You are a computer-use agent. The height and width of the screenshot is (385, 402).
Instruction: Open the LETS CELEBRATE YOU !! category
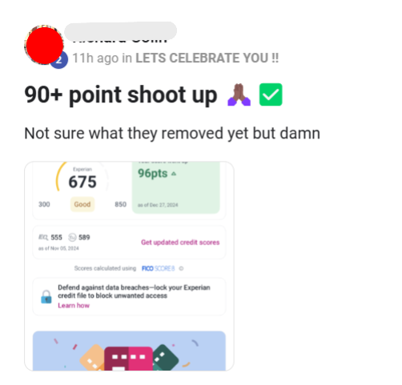(x=207, y=58)
